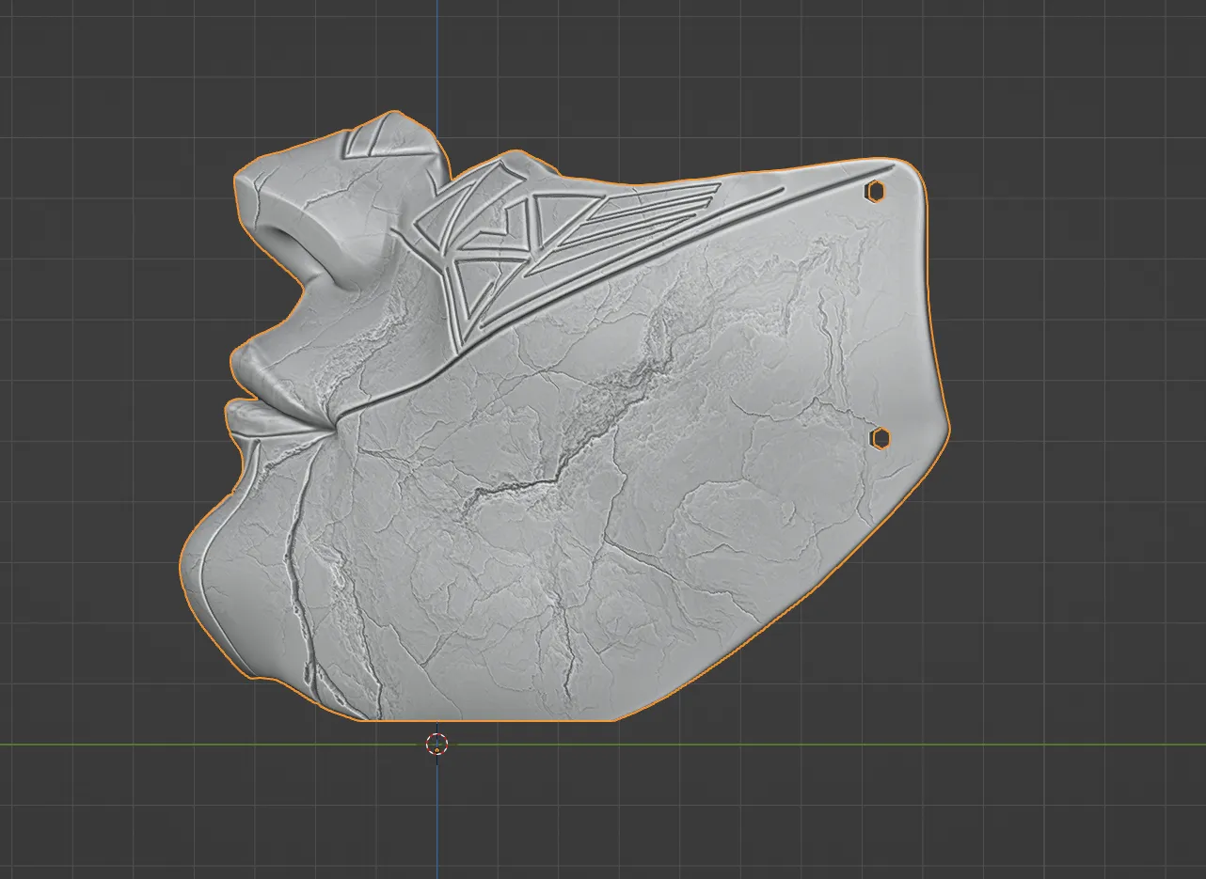Click the blue Z axis line above the model
Image resolution: width=1206 pixels, height=879 pixels.
coord(436,56)
